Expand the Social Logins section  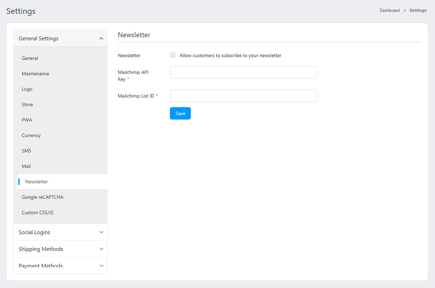[60, 232]
